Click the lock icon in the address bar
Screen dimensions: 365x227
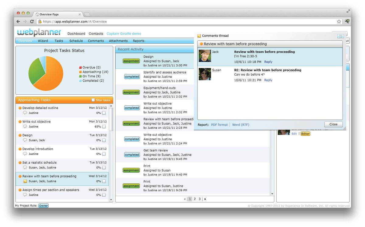click(x=40, y=22)
